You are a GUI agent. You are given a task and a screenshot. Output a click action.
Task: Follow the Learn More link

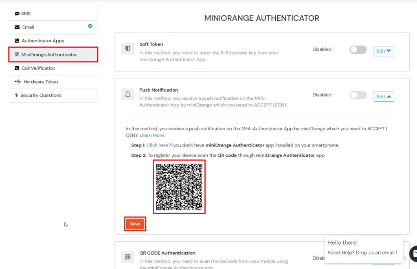coord(152,135)
